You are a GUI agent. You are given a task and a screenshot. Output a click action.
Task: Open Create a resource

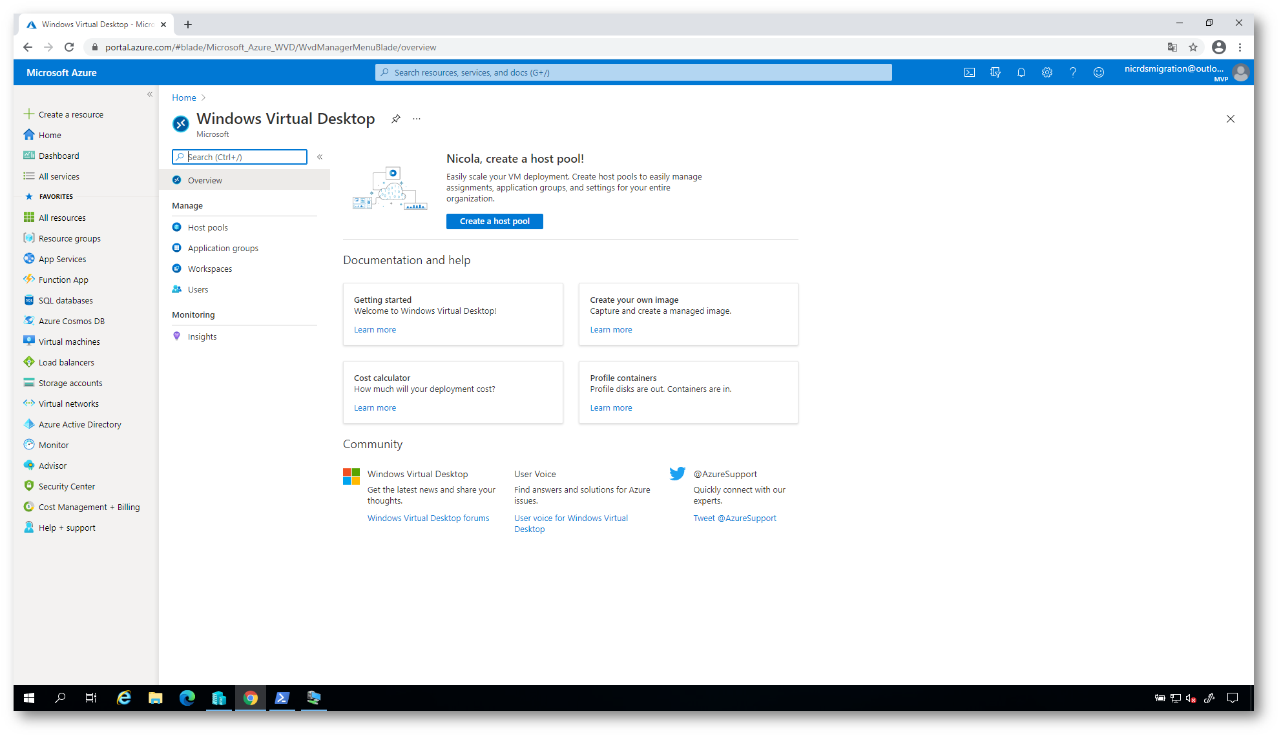tap(63, 114)
